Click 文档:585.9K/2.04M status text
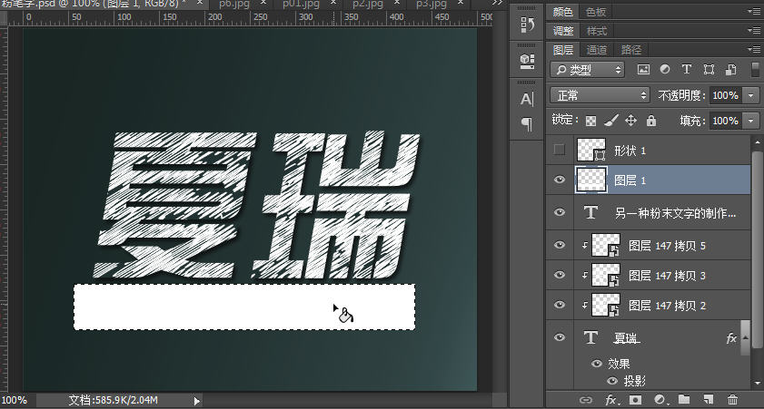Viewport: 764px width, 409px height. (x=113, y=400)
